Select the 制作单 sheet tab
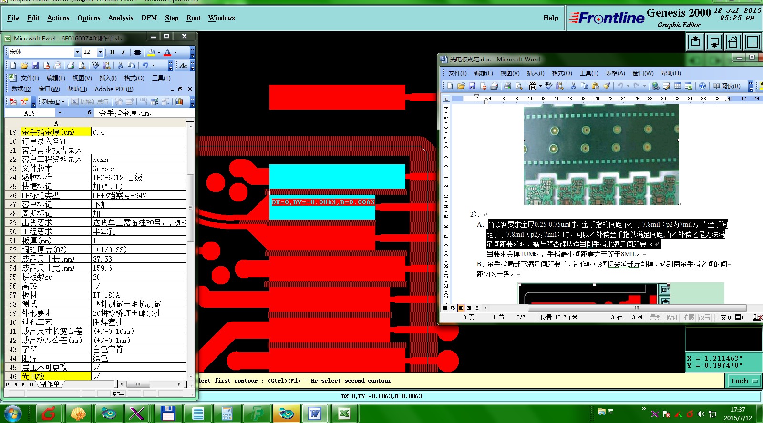This screenshot has width=763, height=423. point(50,384)
